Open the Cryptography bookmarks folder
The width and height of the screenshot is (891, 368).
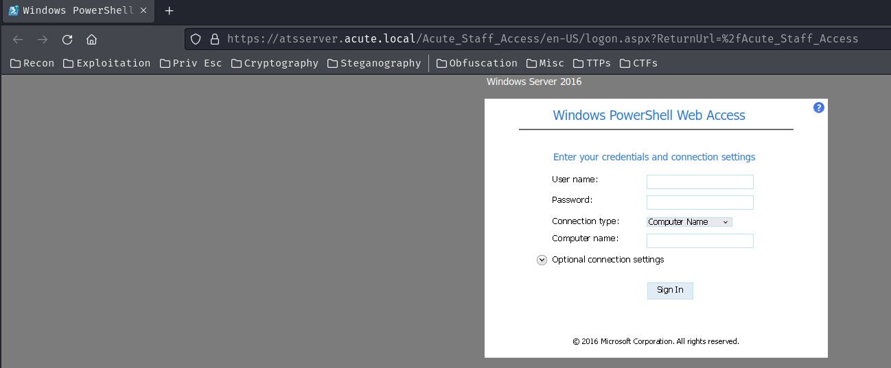[x=275, y=63]
